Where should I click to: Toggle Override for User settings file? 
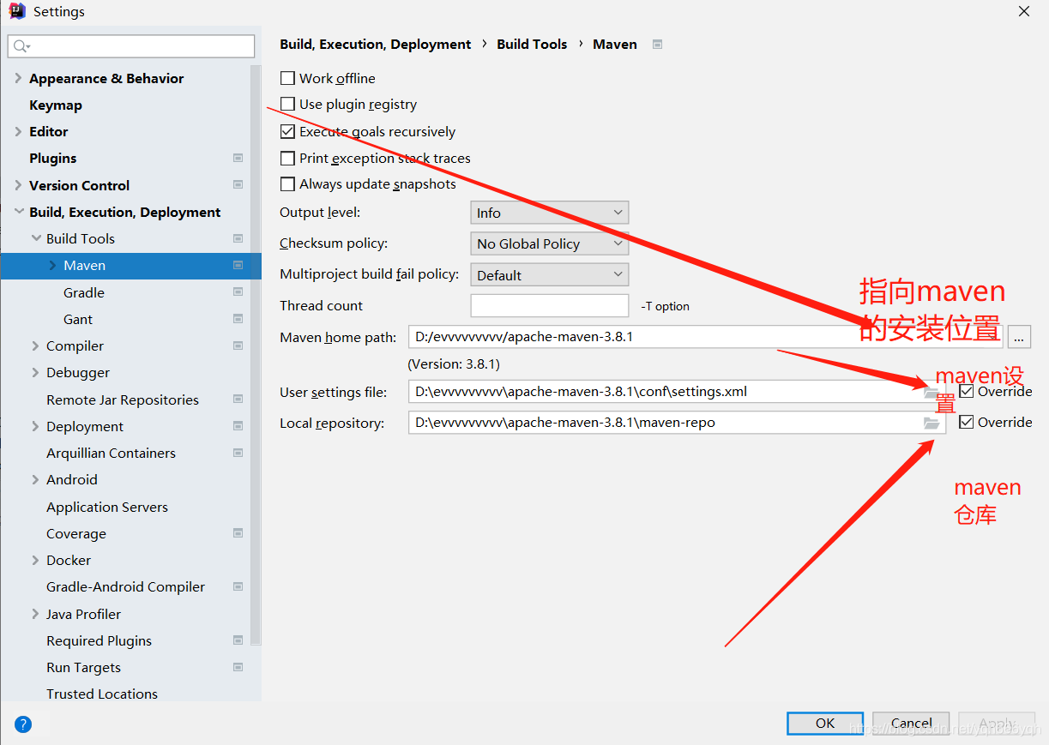[967, 391]
